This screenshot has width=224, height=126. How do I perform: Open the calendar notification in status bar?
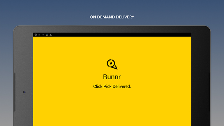(x=39, y=35)
